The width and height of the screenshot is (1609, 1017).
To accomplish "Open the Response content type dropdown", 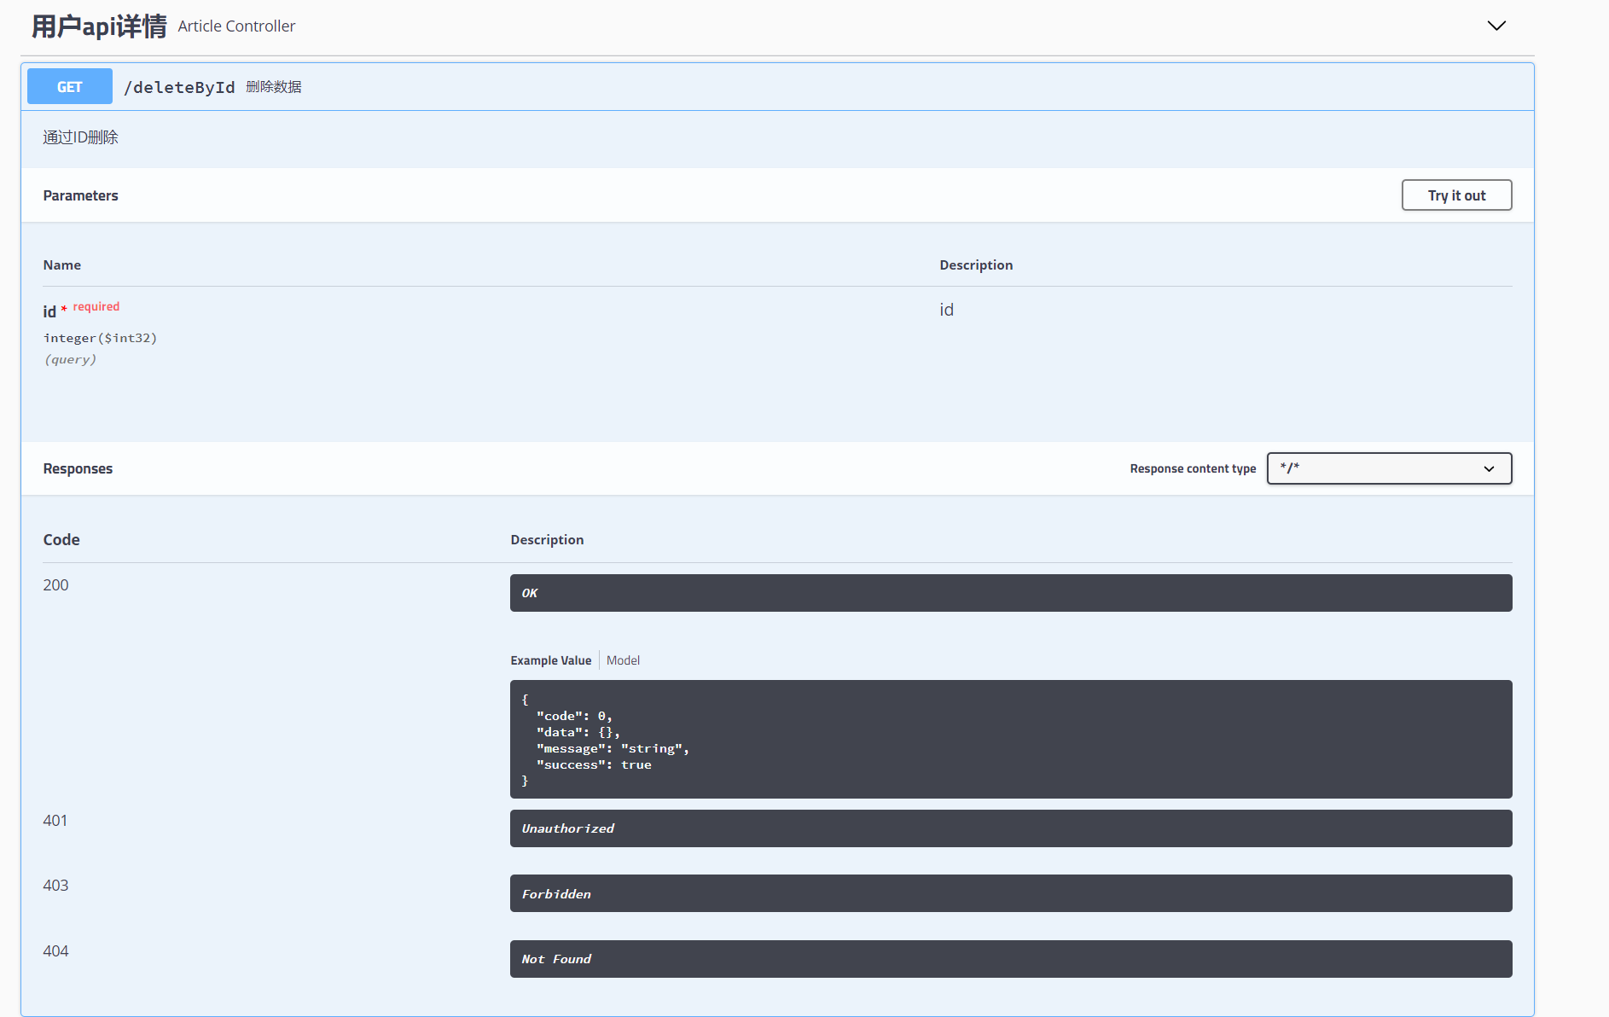I will tap(1388, 468).
